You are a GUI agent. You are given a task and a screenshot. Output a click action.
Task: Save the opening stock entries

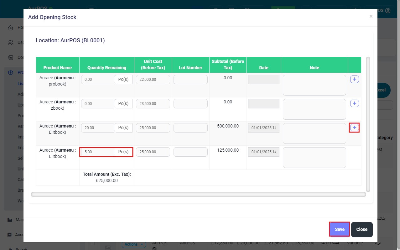click(x=340, y=229)
